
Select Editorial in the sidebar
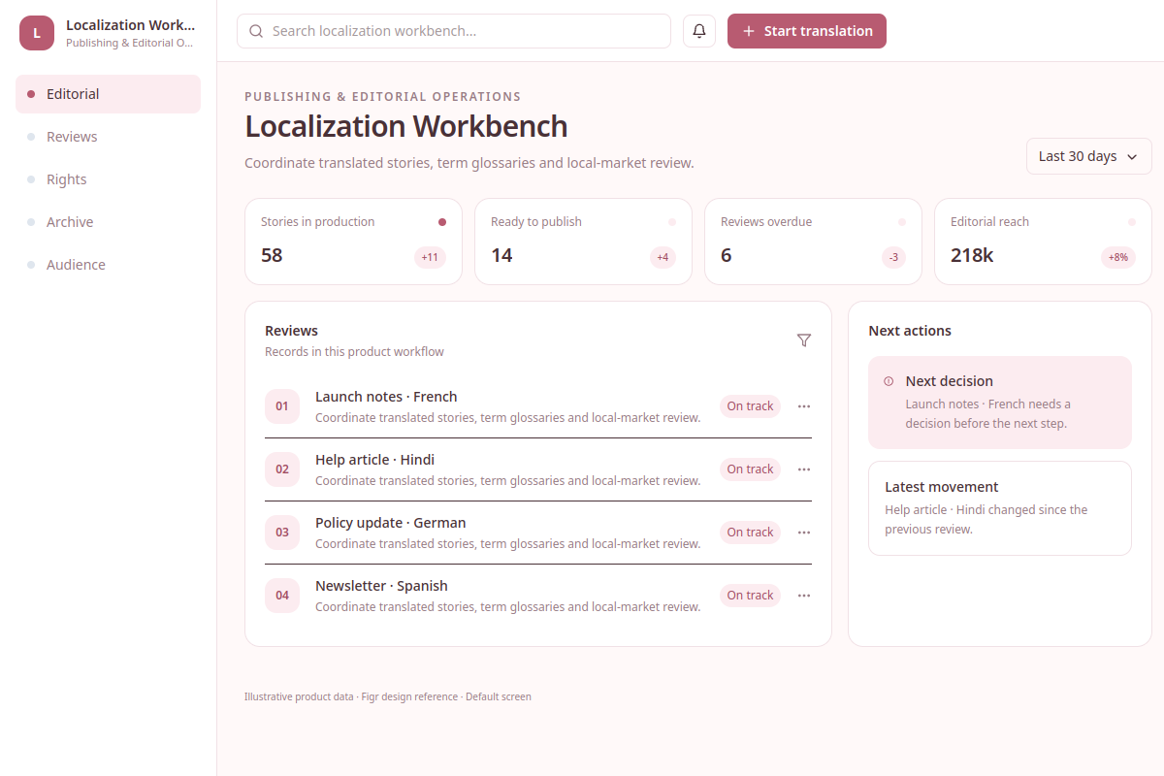tap(108, 94)
